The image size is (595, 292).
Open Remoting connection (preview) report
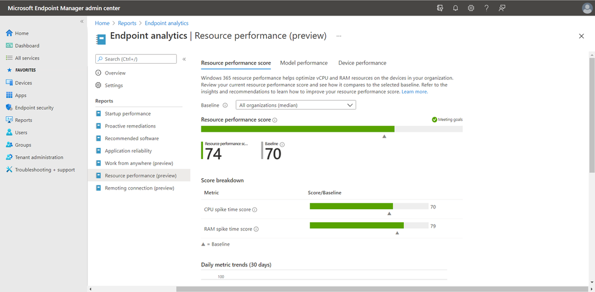coord(139,188)
